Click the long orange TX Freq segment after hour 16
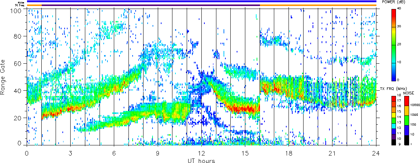This screenshot has height=163, width=420. [x=318, y=5]
